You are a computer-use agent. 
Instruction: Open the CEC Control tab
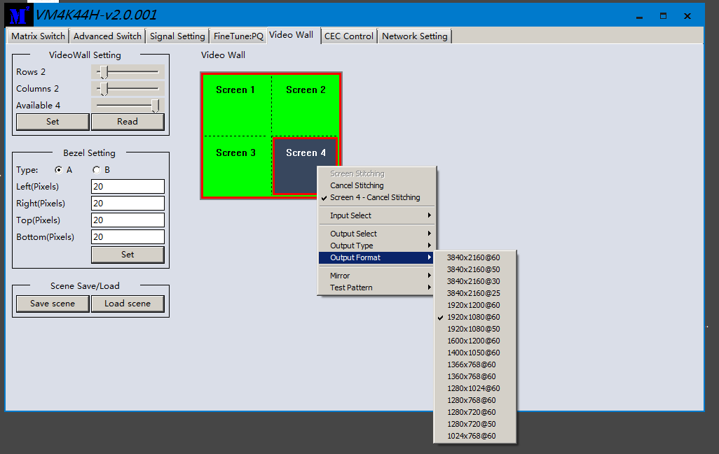point(349,36)
